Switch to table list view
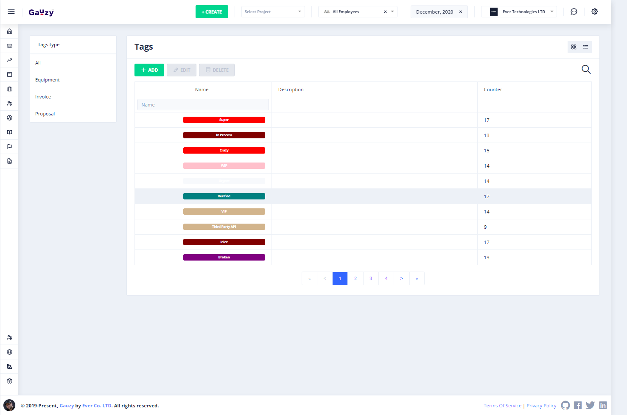Screen dimensions: 627x415 click(x=585, y=47)
